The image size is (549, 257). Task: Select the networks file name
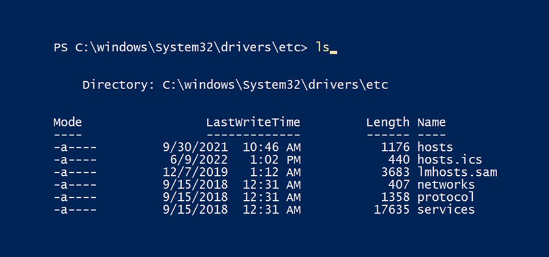[445, 184]
